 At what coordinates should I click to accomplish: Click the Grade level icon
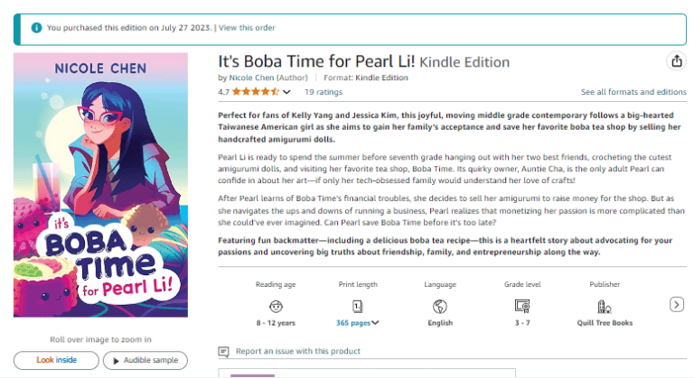click(x=521, y=306)
